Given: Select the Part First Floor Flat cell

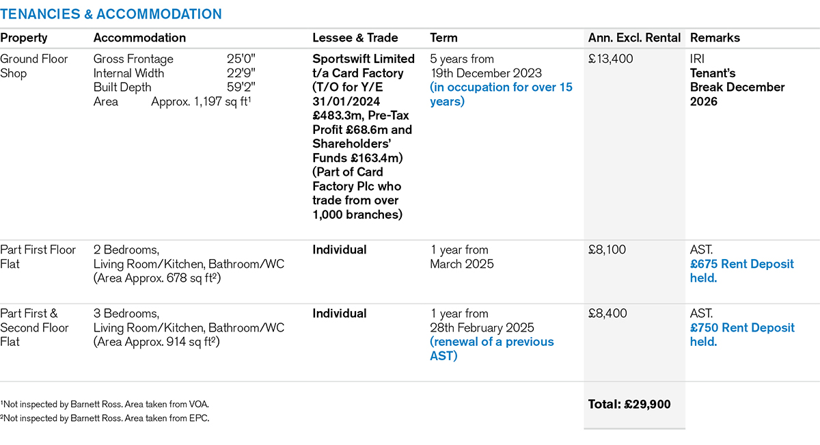Looking at the screenshot, I should click(38, 257).
